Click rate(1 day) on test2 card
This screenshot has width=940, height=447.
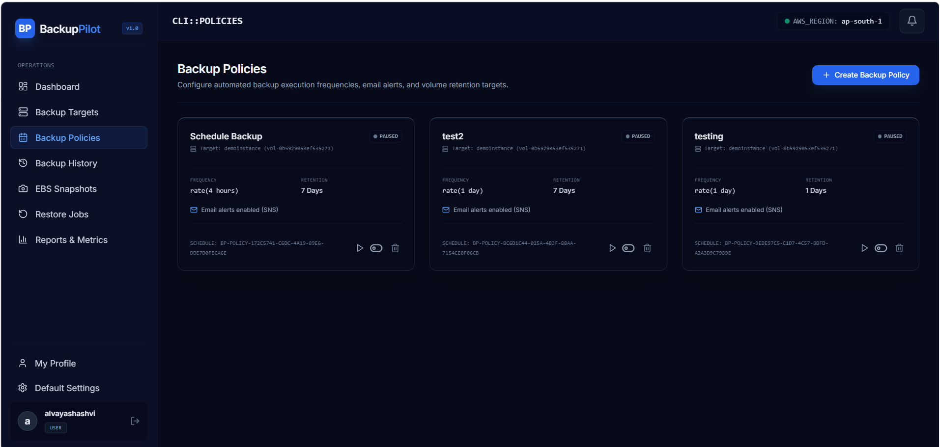pyautogui.click(x=462, y=191)
